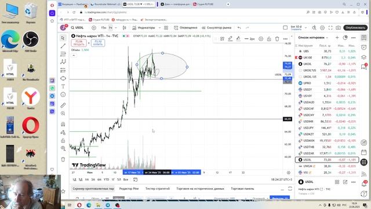Viewport: 371px width, 209px height.
Task: Select the text annotation tool
Action: (63, 87)
